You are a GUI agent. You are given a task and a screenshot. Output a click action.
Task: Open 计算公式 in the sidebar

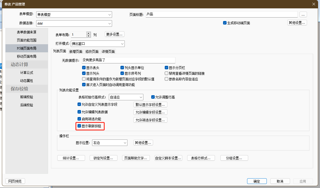click(x=26, y=73)
